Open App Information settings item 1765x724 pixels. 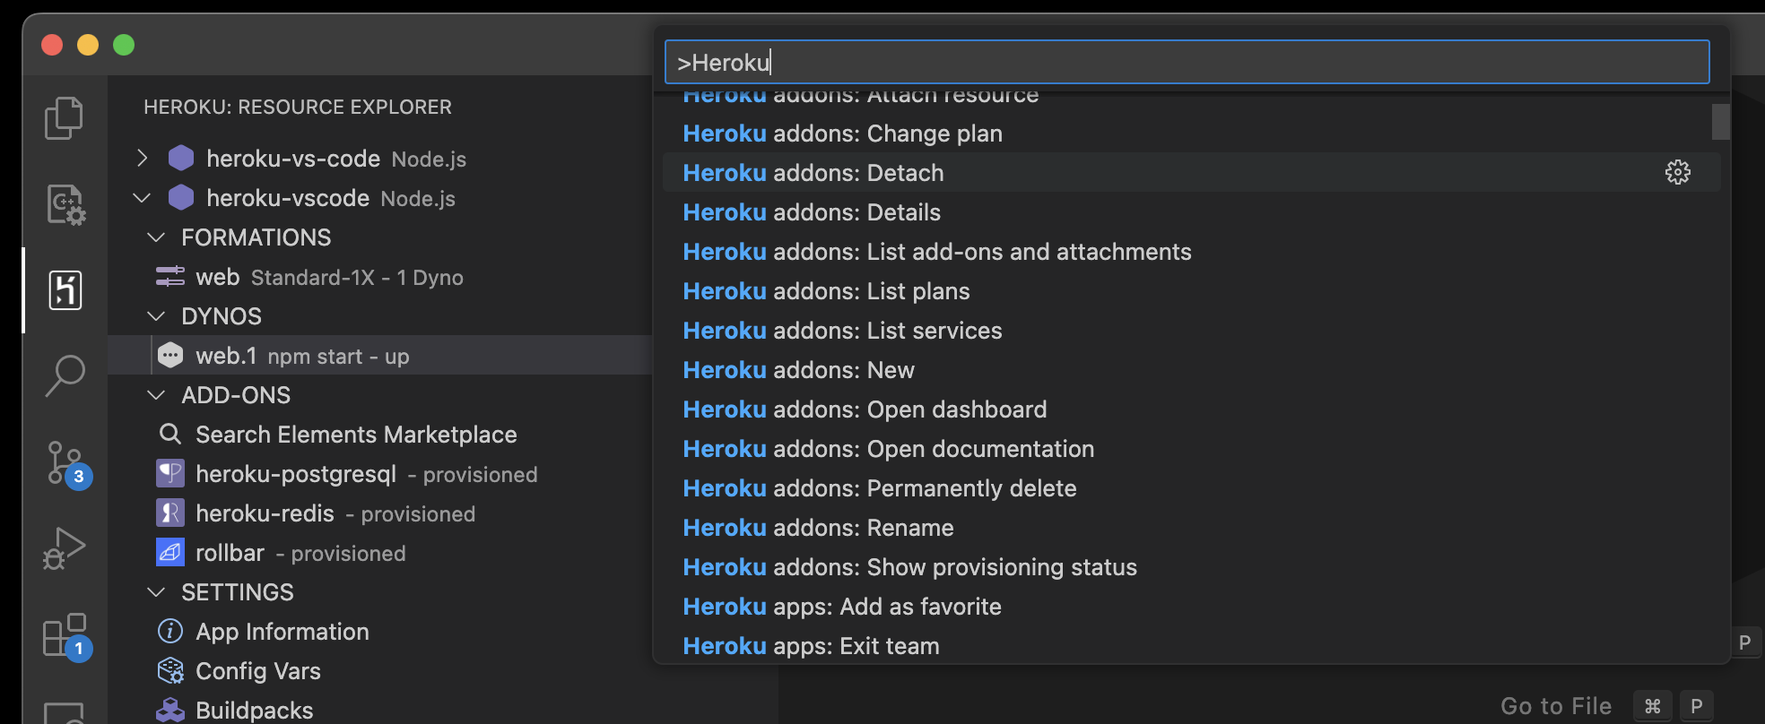coord(380,632)
